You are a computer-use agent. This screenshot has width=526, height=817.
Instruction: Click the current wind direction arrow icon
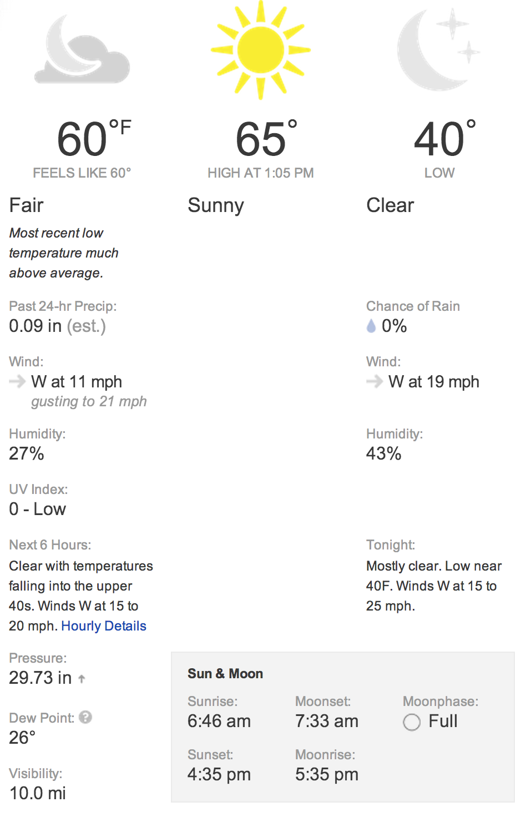click(x=18, y=381)
